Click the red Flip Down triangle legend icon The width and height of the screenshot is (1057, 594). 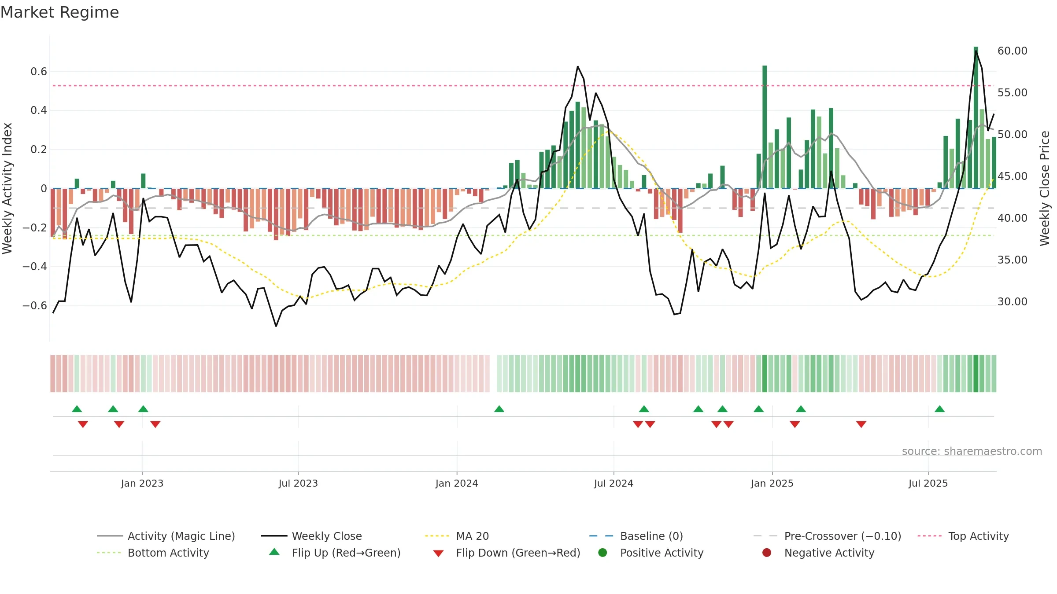coord(438,554)
